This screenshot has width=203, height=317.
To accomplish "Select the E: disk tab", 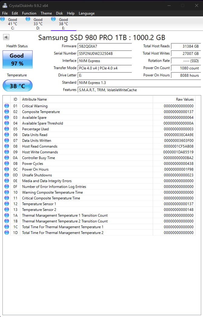I will click(x=64, y=24).
